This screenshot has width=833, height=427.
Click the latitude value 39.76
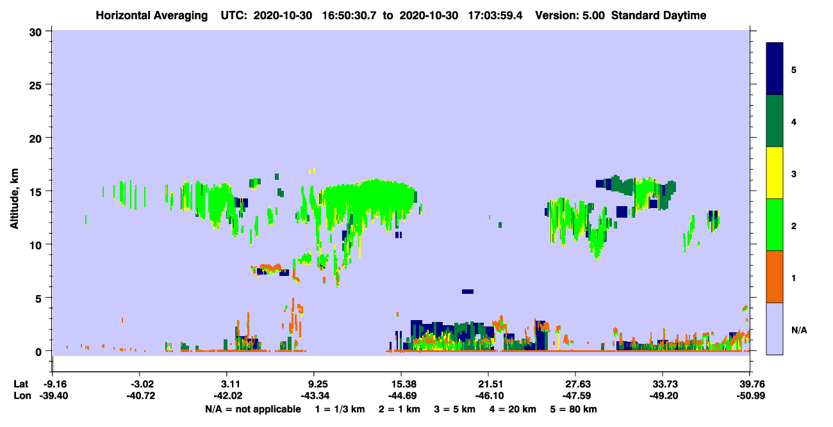pos(750,384)
